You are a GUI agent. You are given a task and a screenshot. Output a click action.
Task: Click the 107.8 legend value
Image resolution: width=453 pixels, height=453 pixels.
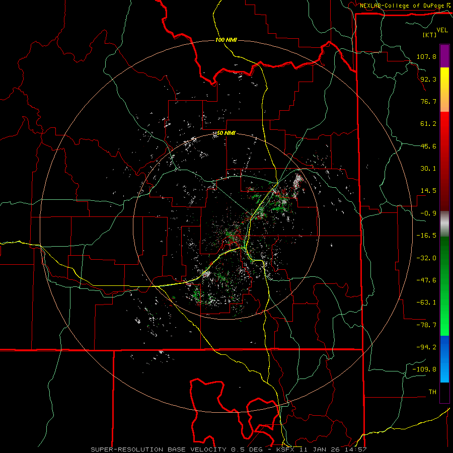click(x=426, y=56)
